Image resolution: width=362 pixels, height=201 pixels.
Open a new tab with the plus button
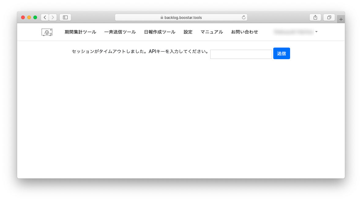pos(341,19)
